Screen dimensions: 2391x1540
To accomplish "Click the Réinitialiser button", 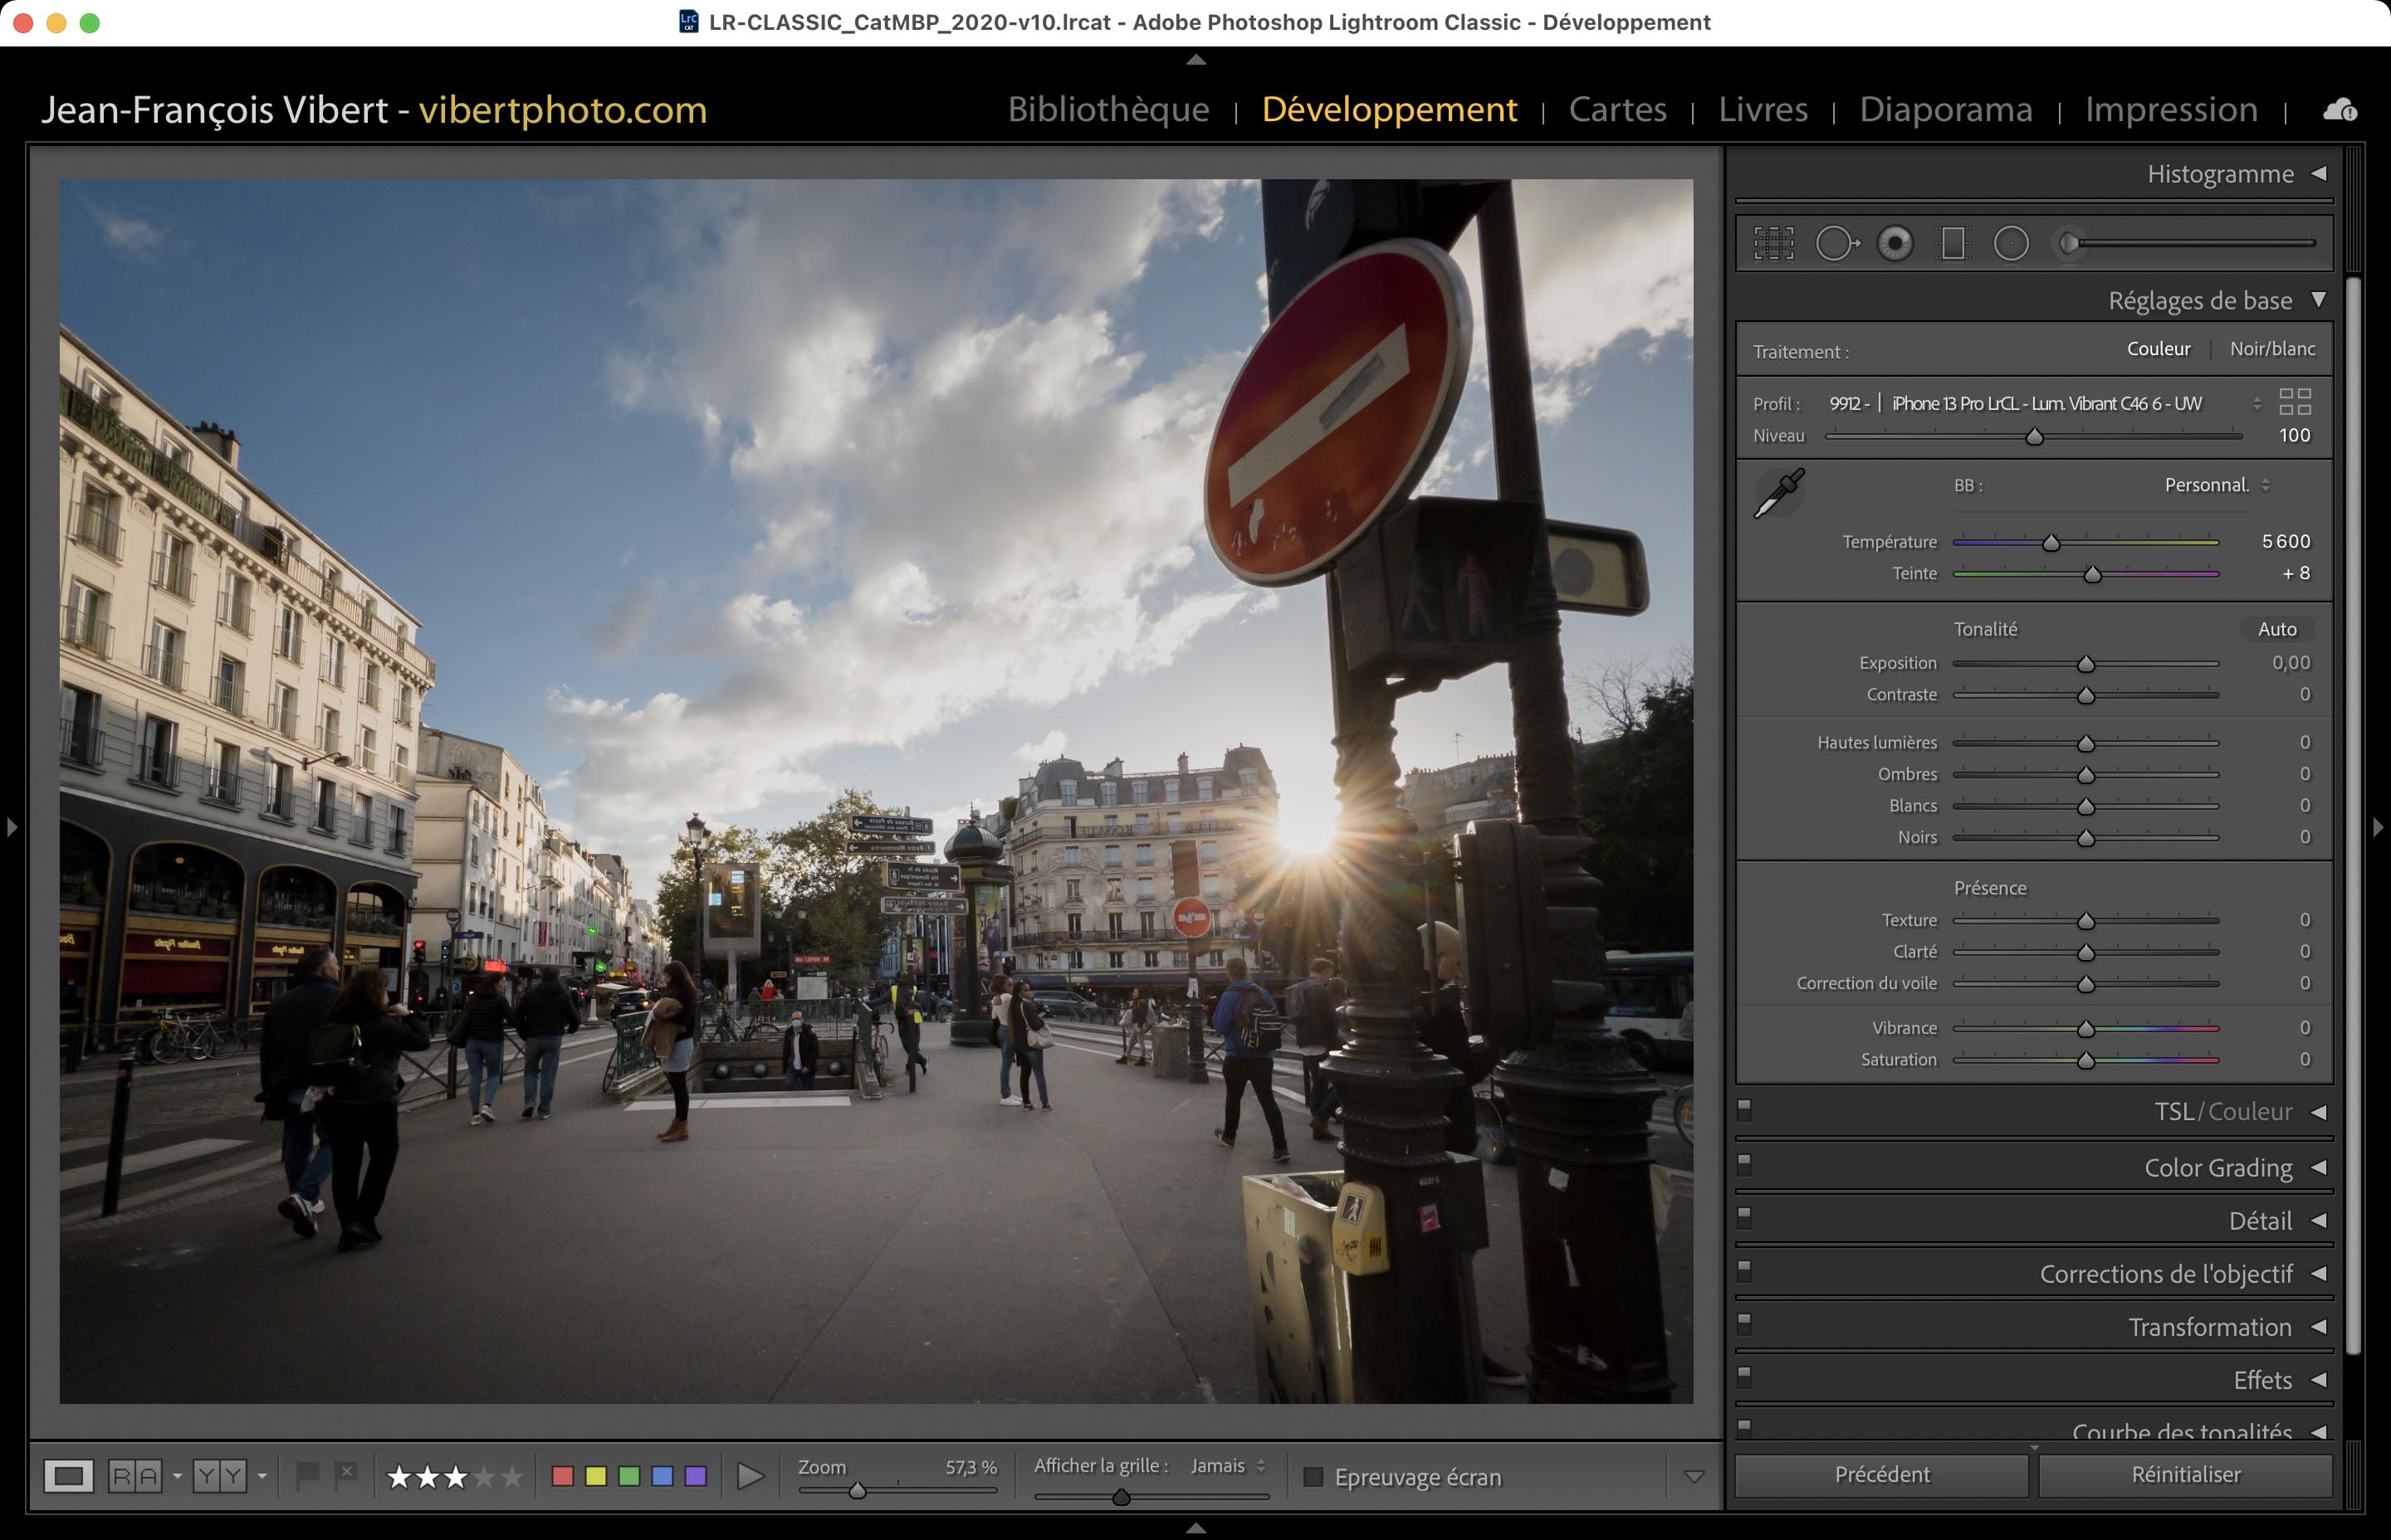I will [2185, 1474].
